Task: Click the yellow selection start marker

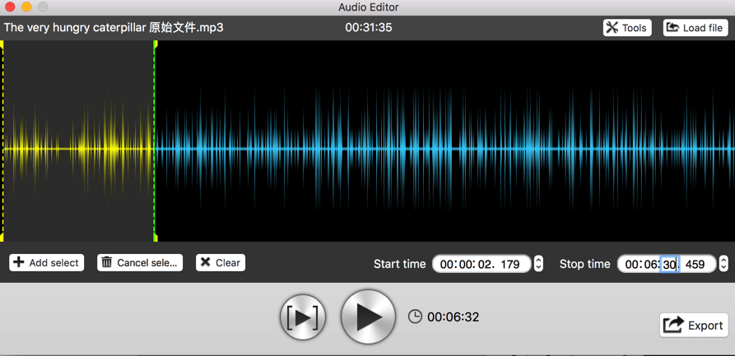Action: [x=2, y=141]
